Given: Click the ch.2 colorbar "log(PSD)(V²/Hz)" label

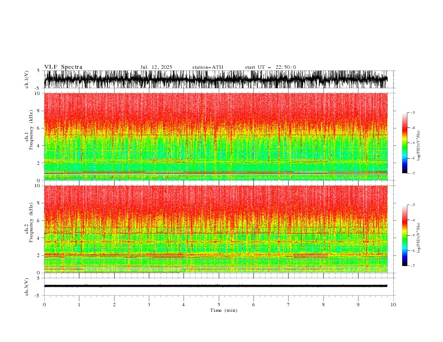Looking at the screenshot, I should pyautogui.click(x=419, y=238).
